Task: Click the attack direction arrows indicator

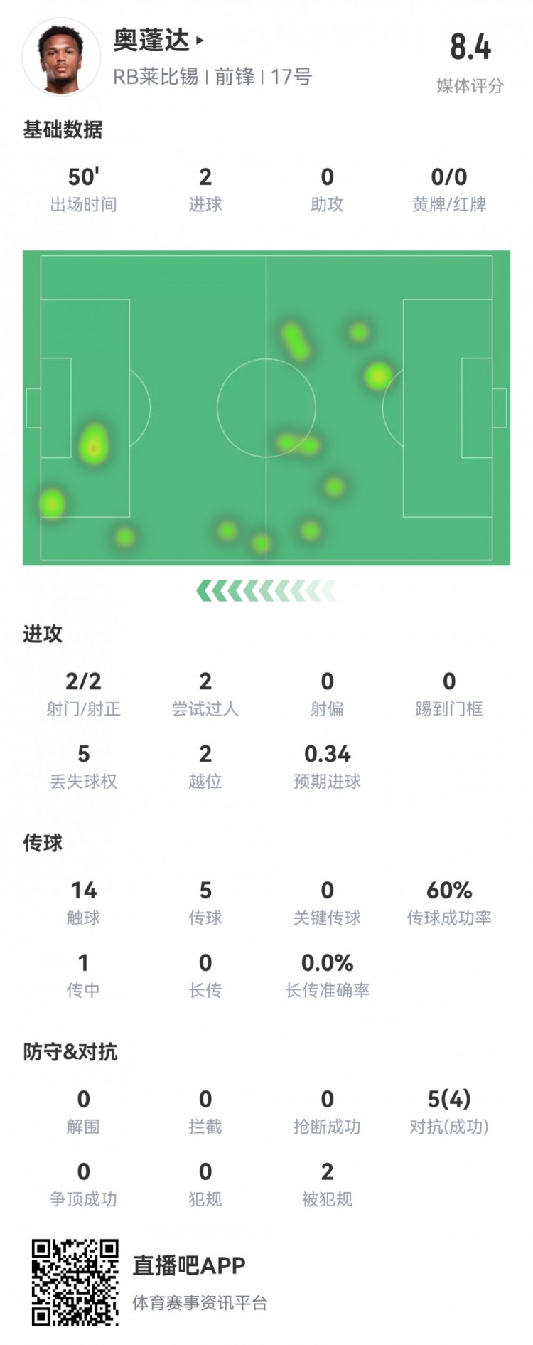Action: point(266,590)
